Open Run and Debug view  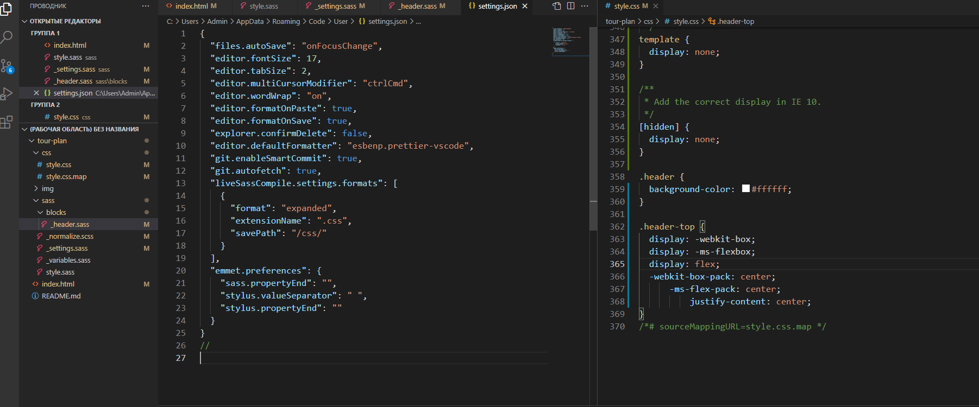(x=6, y=94)
